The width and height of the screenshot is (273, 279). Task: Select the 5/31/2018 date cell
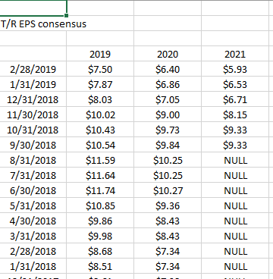(33, 205)
